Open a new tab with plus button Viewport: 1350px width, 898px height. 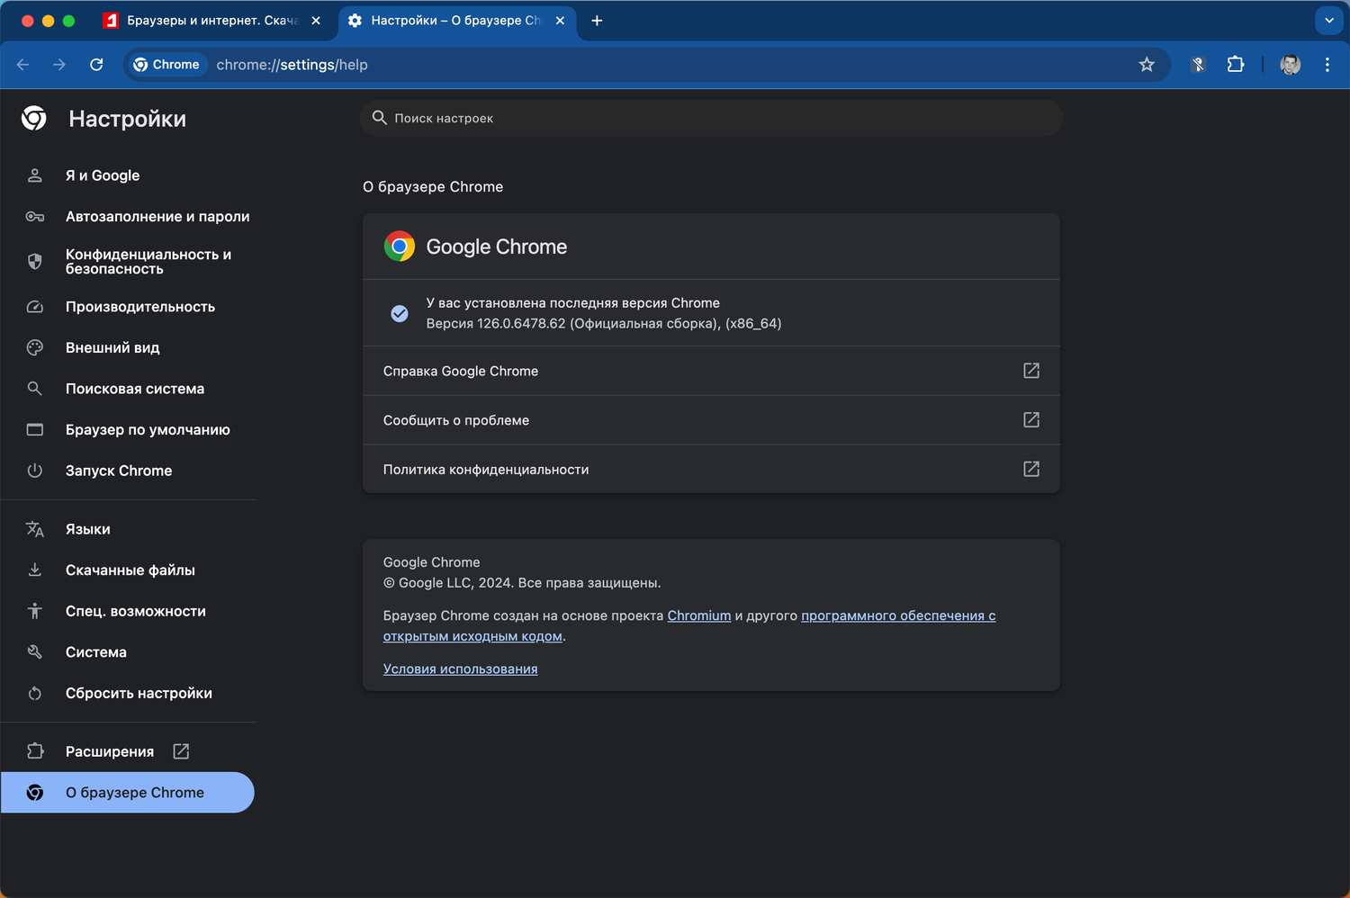pos(597,21)
